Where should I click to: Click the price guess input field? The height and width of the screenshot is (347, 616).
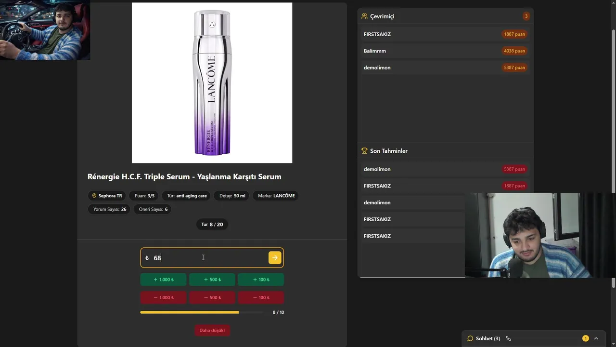tap(212, 258)
